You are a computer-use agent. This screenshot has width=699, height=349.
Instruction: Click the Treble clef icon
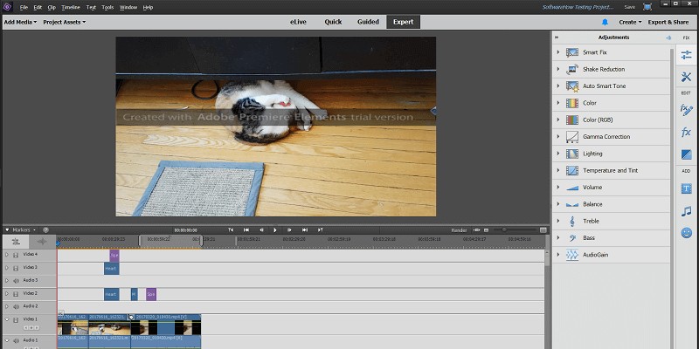(572, 222)
